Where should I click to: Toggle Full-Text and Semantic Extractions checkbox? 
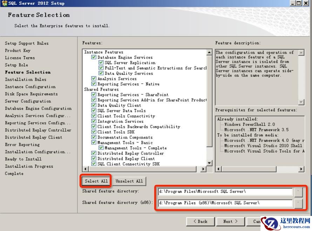coord(101,68)
